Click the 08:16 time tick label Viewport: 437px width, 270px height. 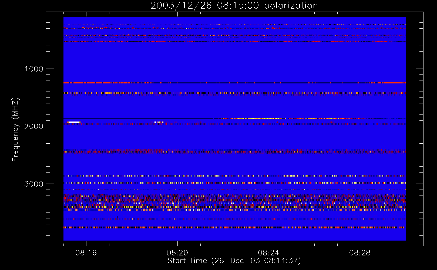click(x=86, y=253)
